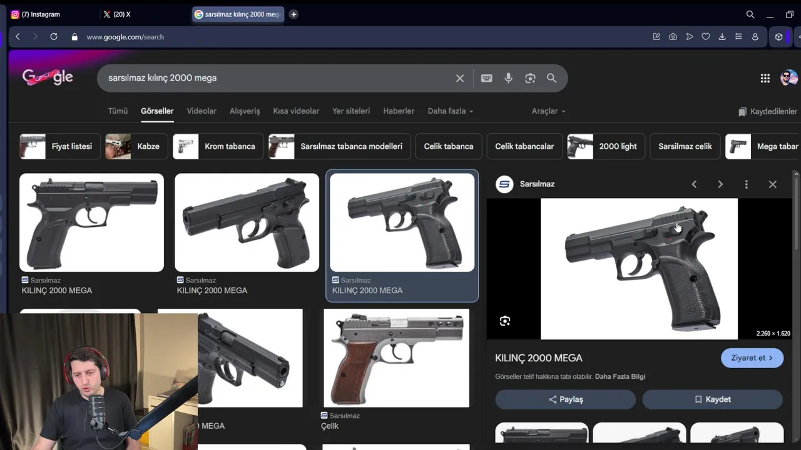
Task: Select the Sarsilmaz celik chip
Action: (685, 146)
